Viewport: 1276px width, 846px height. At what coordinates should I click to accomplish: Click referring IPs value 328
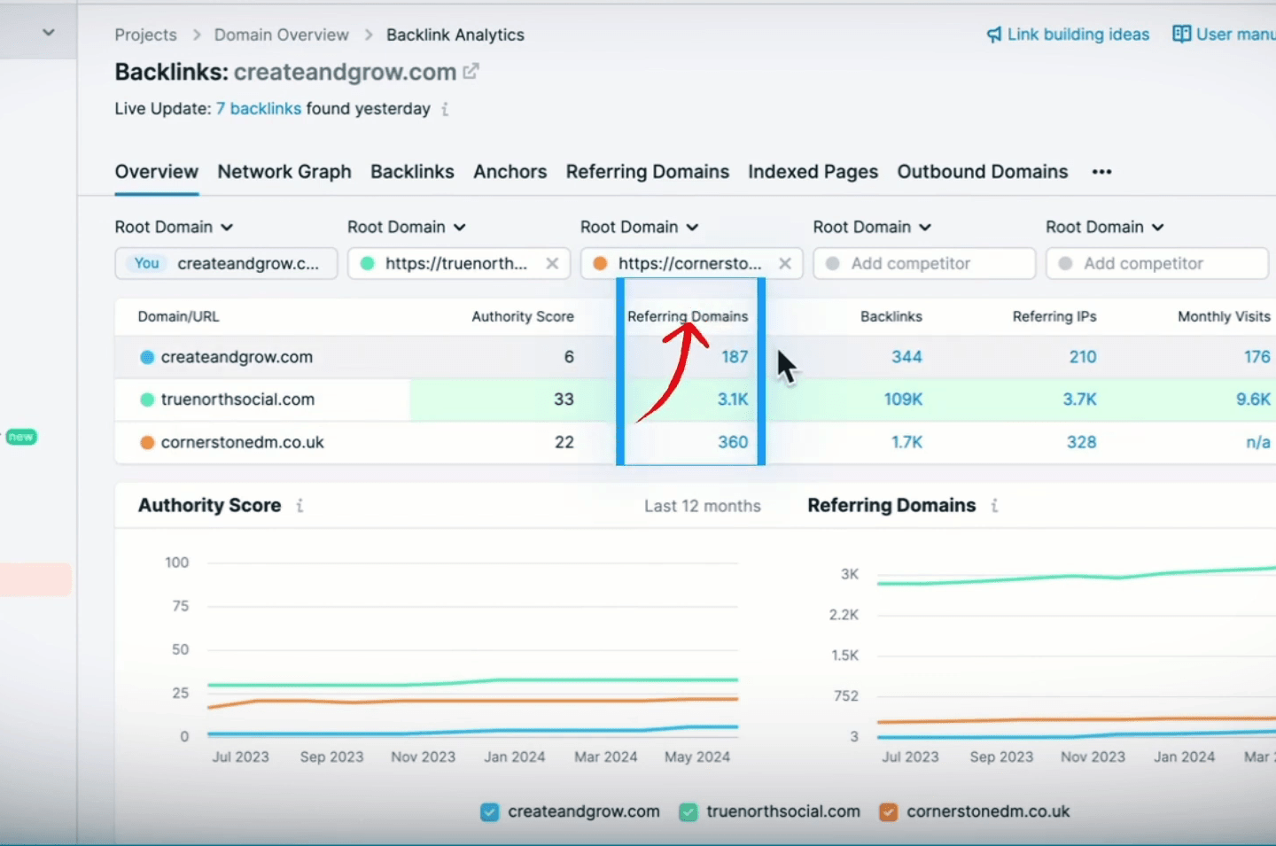(1082, 442)
